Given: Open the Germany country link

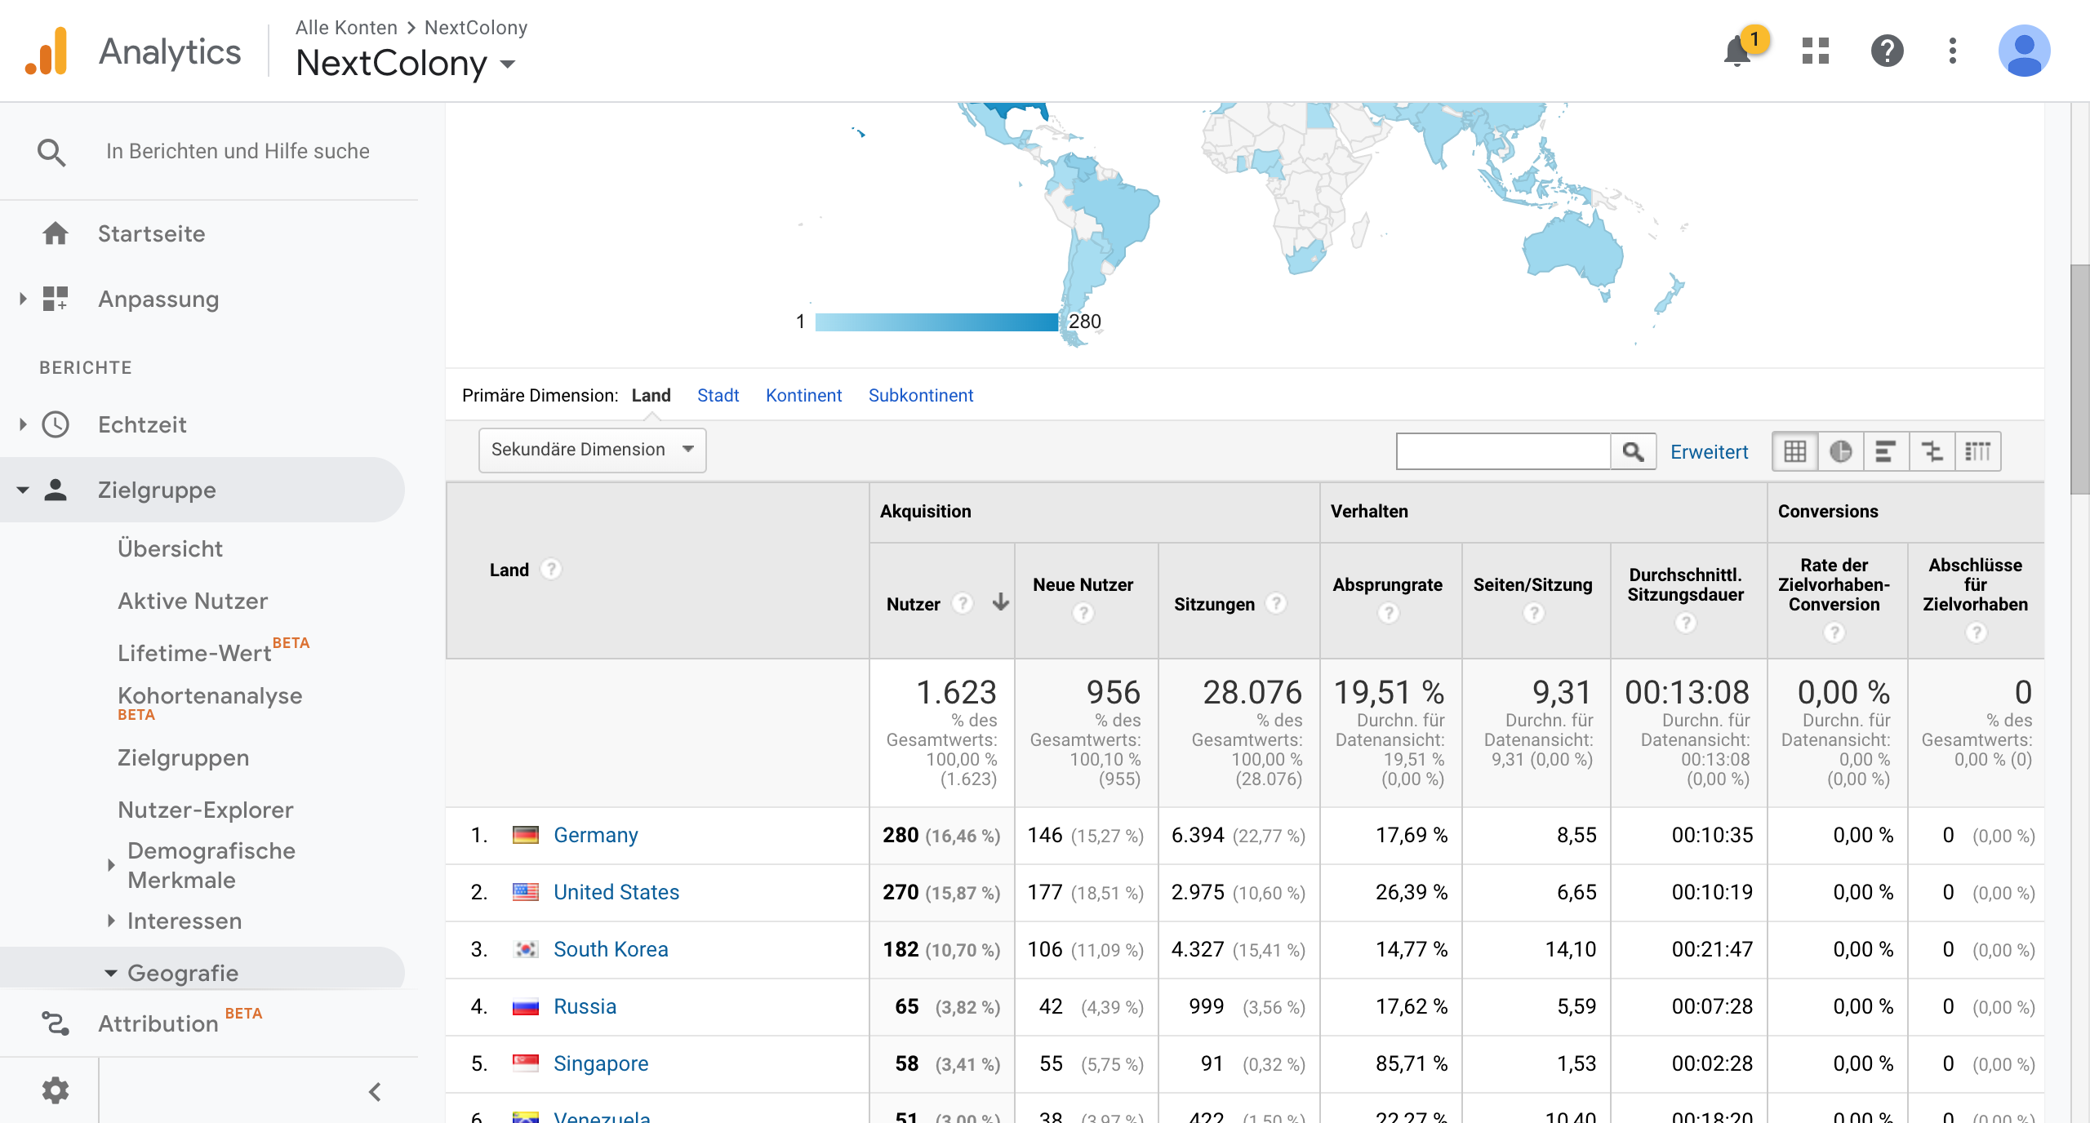Looking at the screenshot, I should point(595,835).
